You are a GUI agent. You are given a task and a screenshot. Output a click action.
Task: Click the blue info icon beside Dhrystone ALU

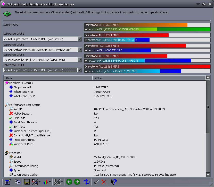pos(11,87)
